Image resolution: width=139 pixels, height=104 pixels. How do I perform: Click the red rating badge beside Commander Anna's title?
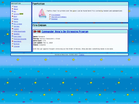[x=37, y=32]
